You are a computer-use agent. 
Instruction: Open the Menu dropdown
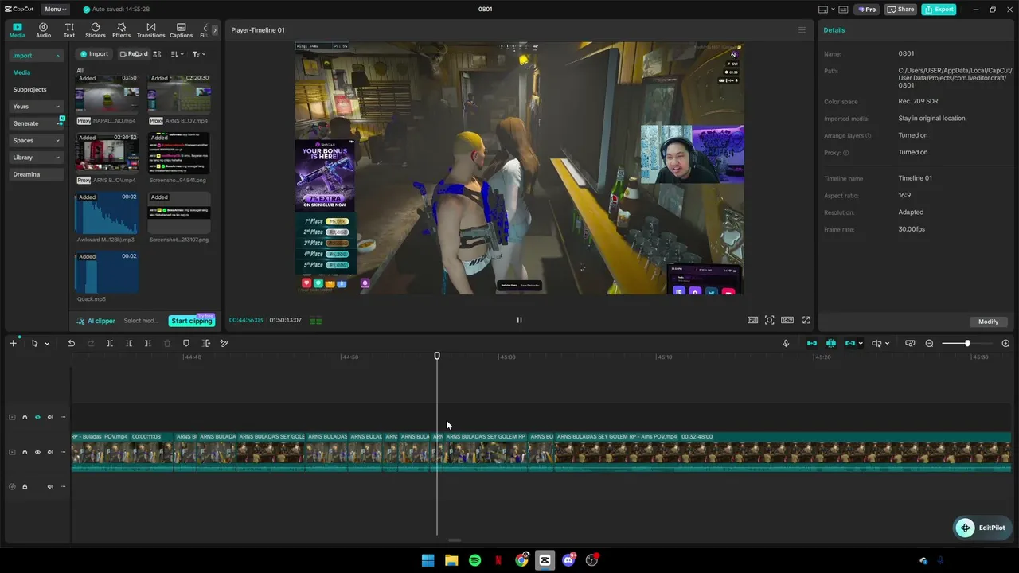pos(55,10)
